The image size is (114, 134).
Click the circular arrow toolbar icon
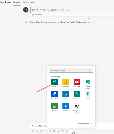coord(63,131)
